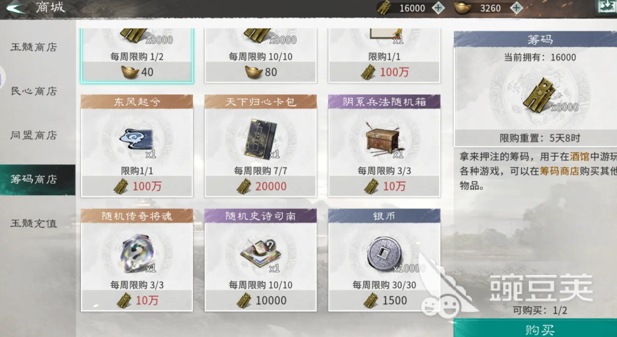Viewport: 617px width, 337px height.
Task: Open the 民心商店 tab
Action: tap(34, 91)
